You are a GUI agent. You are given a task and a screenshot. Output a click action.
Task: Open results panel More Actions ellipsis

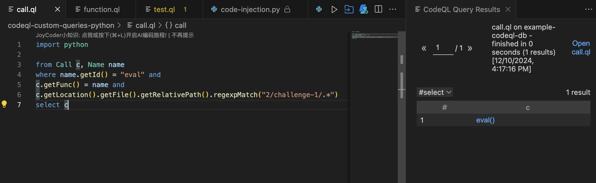coord(588,9)
